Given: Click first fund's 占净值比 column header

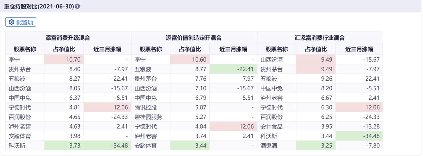Looking at the screenshot, I should [64, 49].
